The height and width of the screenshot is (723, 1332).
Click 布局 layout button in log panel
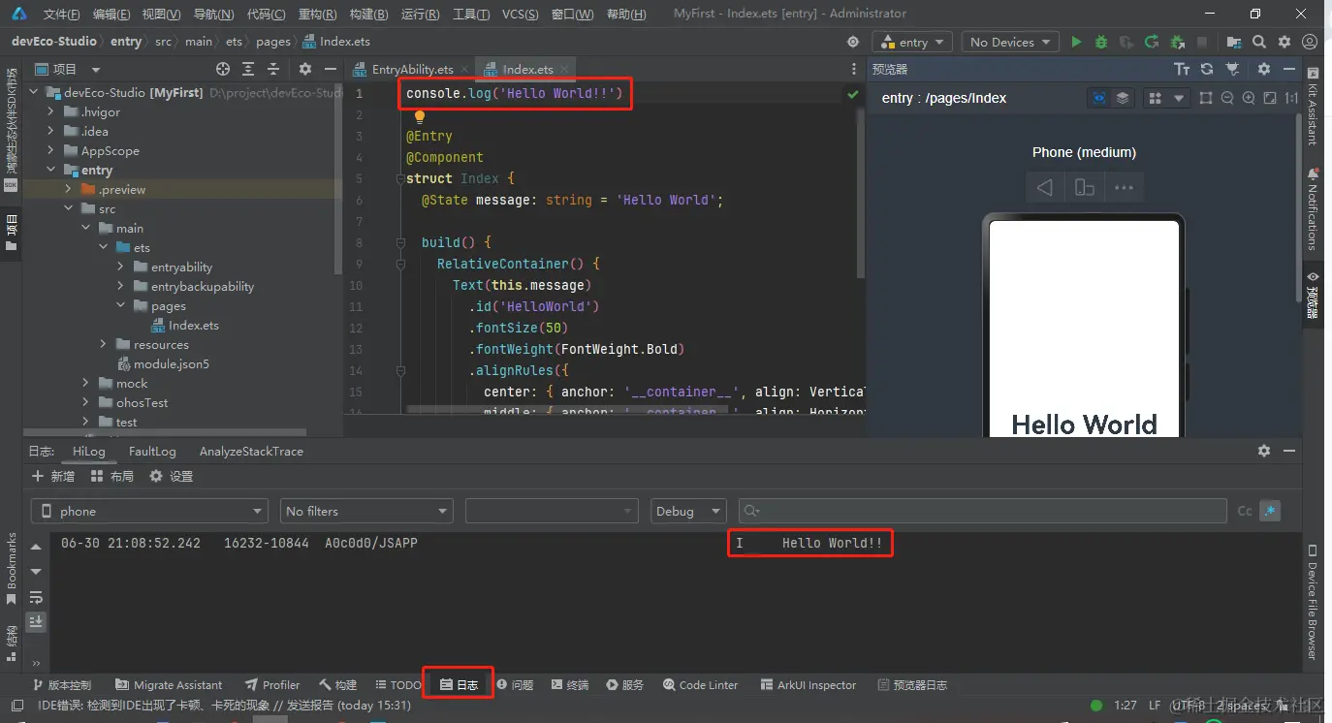[111, 477]
